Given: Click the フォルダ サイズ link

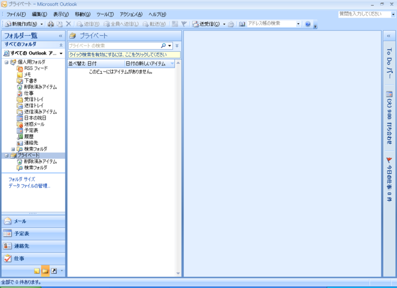Looking at the screenshot, I should click(x=22, y=180).
